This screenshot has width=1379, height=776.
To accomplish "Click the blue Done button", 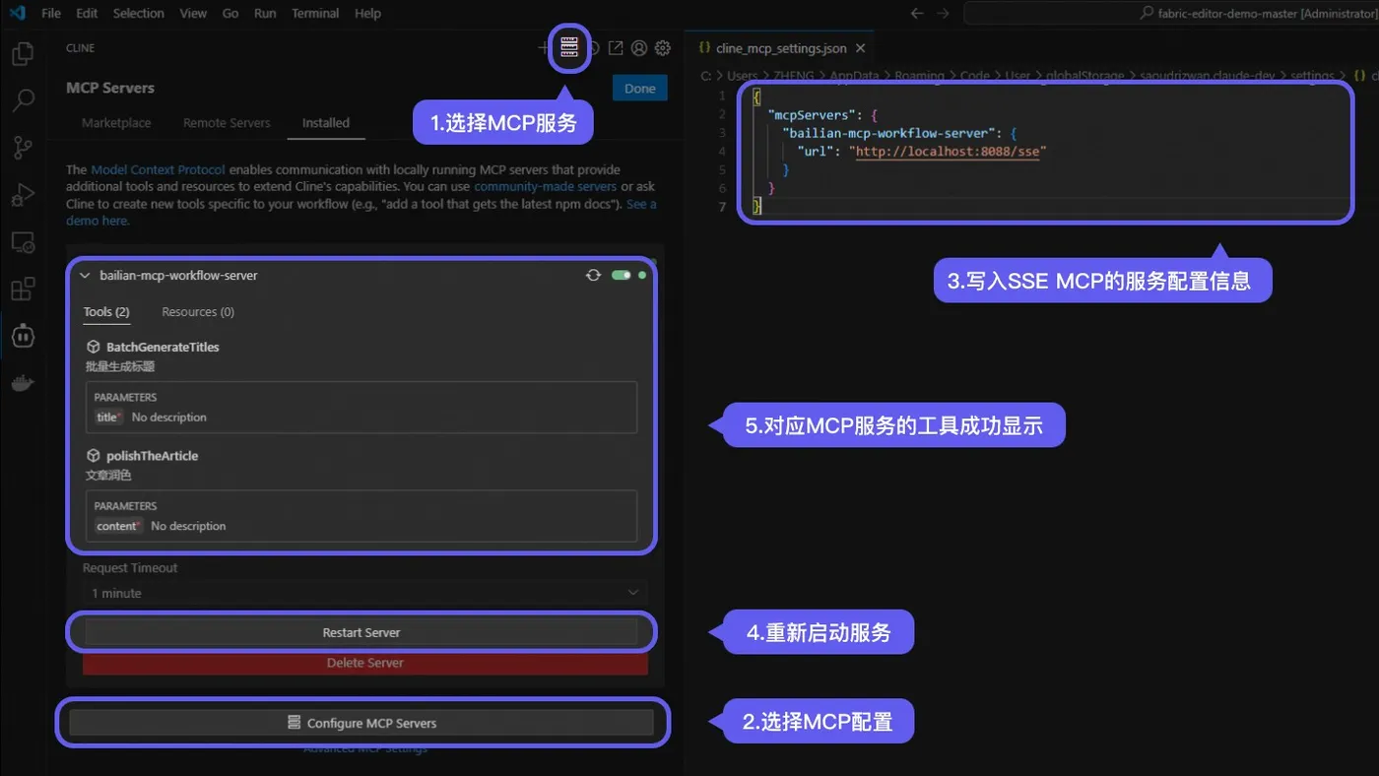I will [x=640, y=88].
